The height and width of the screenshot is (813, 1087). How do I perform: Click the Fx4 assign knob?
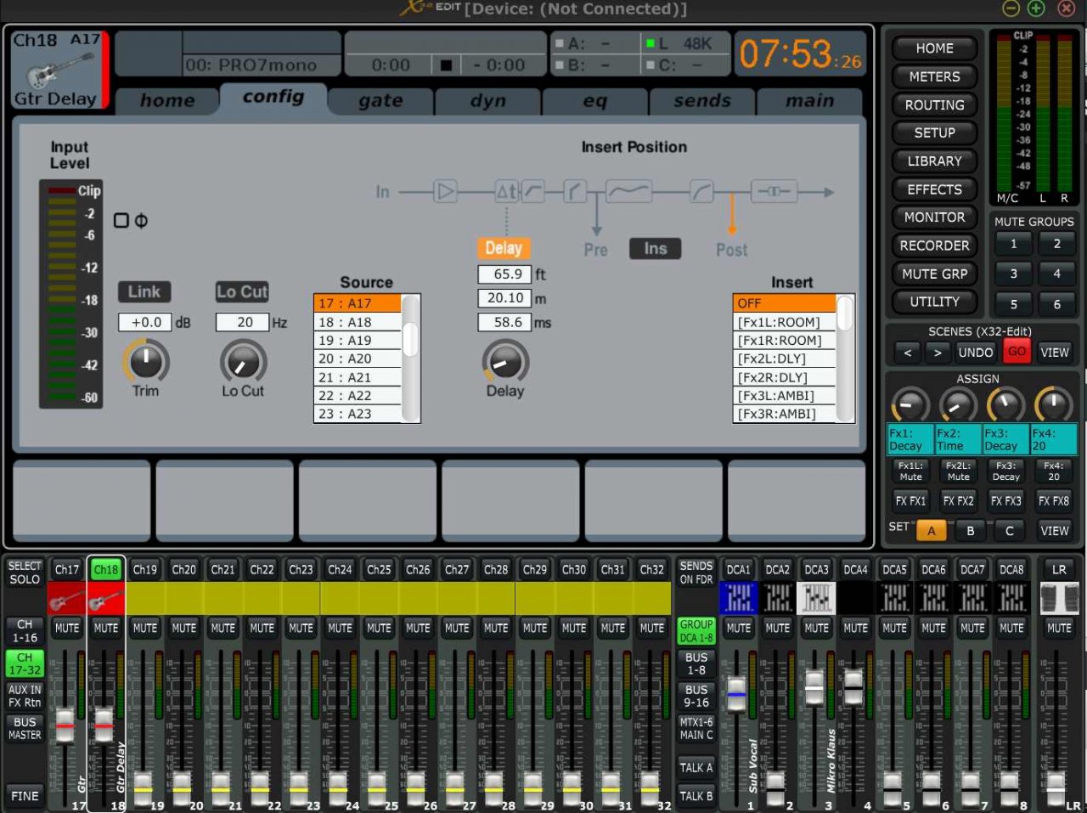coord(1054,406)
